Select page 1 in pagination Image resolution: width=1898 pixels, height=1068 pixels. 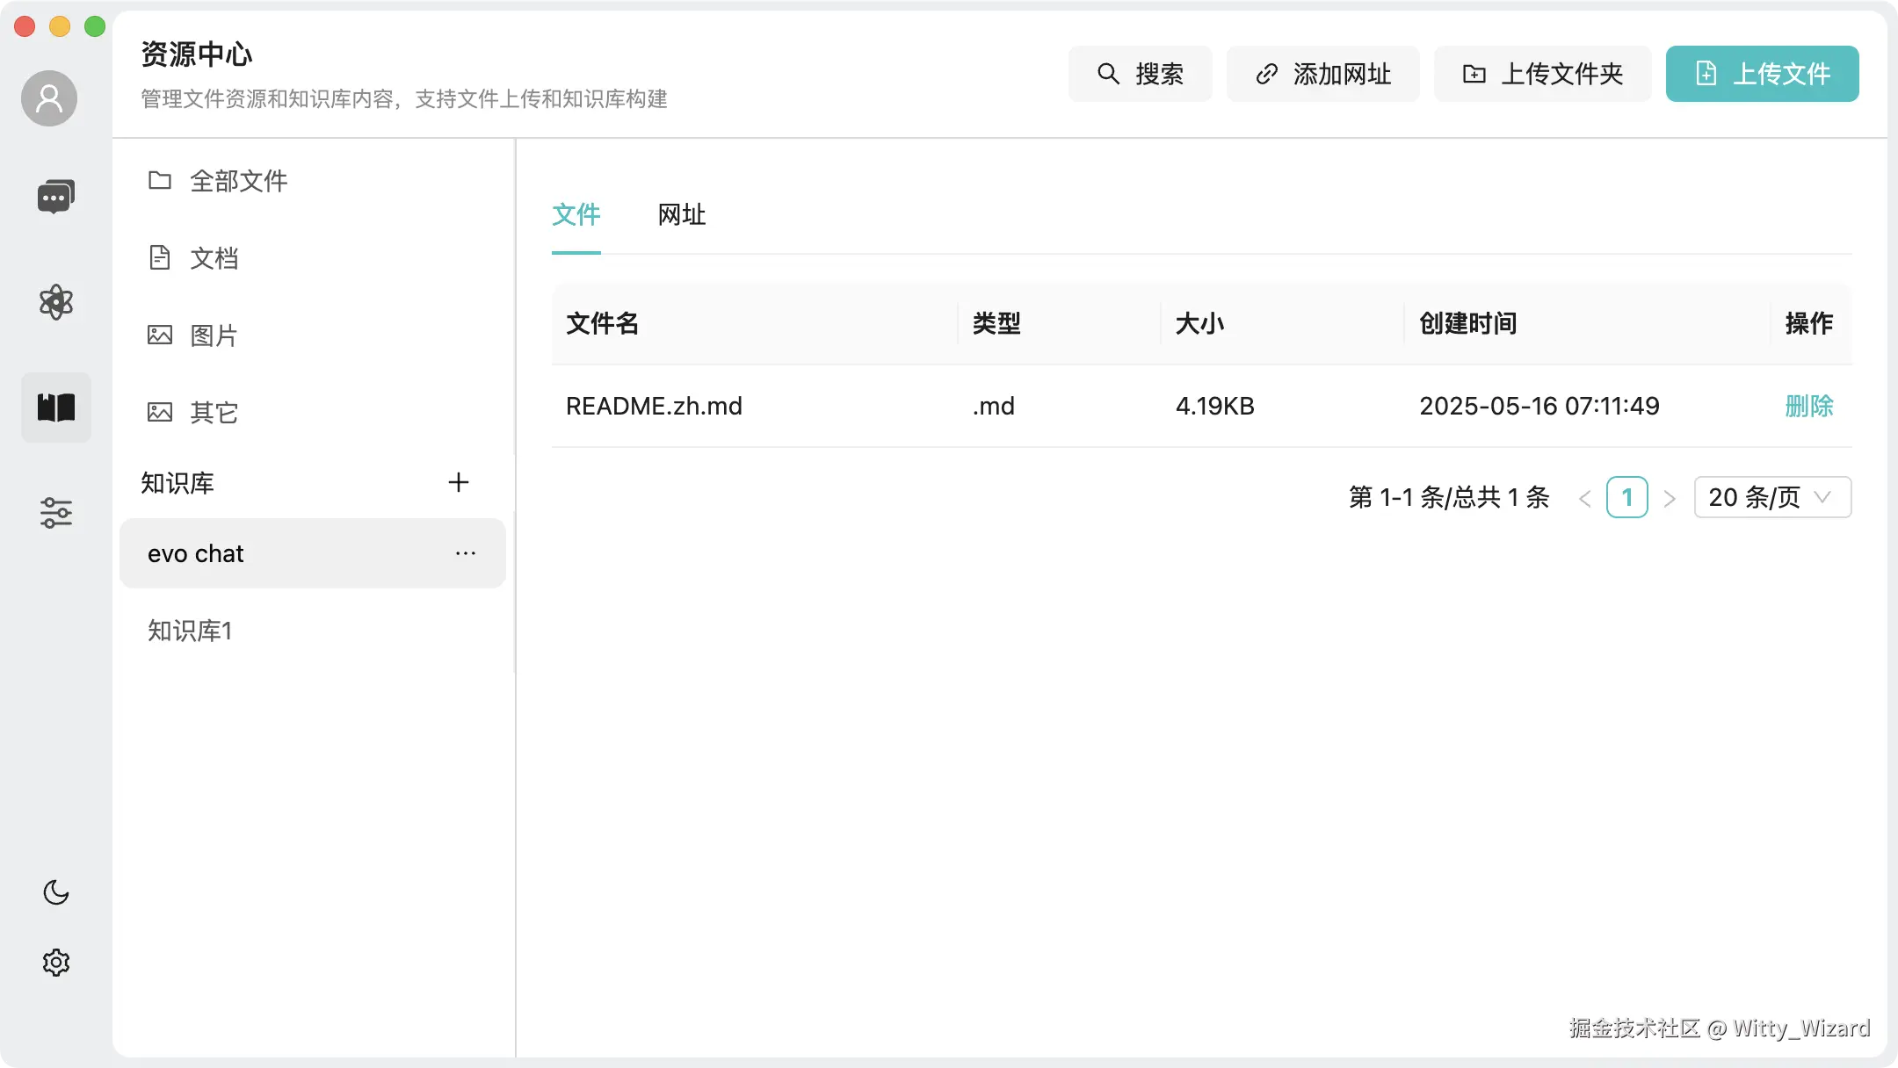tap(1626, 497)
